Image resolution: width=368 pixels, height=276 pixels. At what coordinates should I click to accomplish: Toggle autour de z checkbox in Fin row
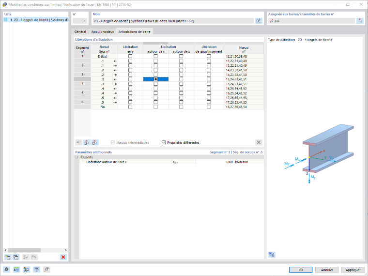click(x=181, y=107)
